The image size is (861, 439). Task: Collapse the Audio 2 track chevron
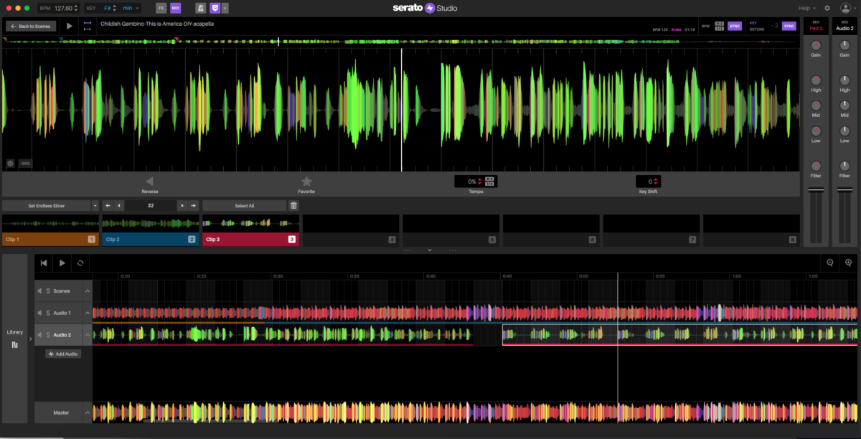(x=88, y=335)
